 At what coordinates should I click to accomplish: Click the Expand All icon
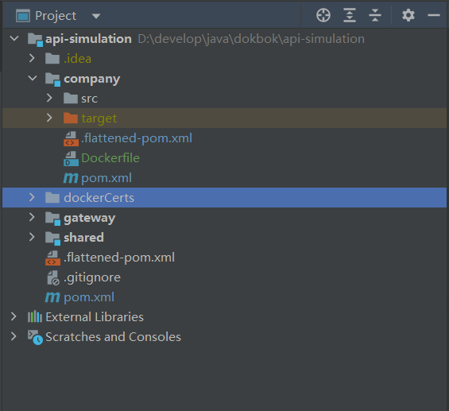(350, 15)
